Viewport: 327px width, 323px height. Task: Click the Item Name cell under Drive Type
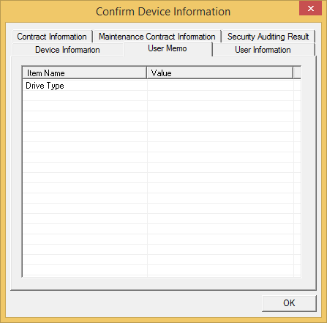85,96
